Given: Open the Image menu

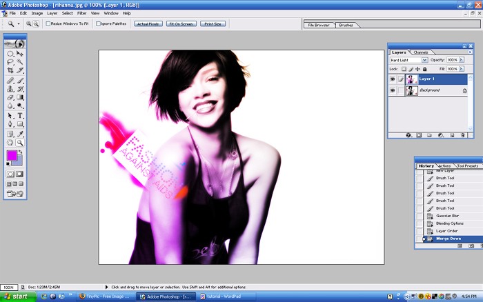Looking at the screenshot, I should point(37,13).
